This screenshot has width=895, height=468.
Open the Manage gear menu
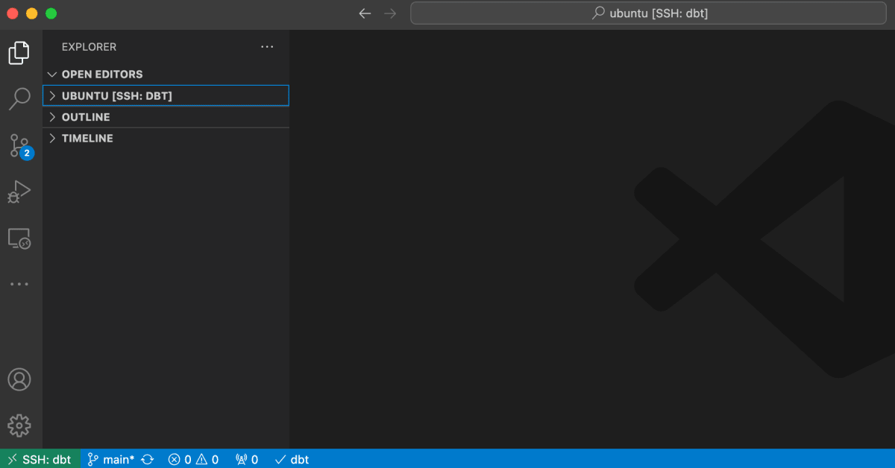[x=19, y=426]
